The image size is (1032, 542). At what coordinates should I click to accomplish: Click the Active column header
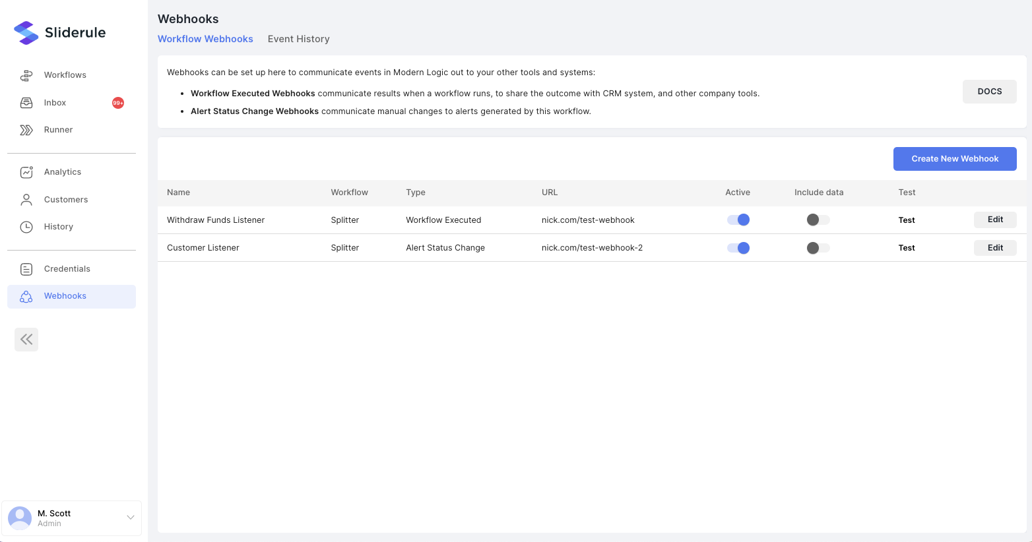(738, 193)
